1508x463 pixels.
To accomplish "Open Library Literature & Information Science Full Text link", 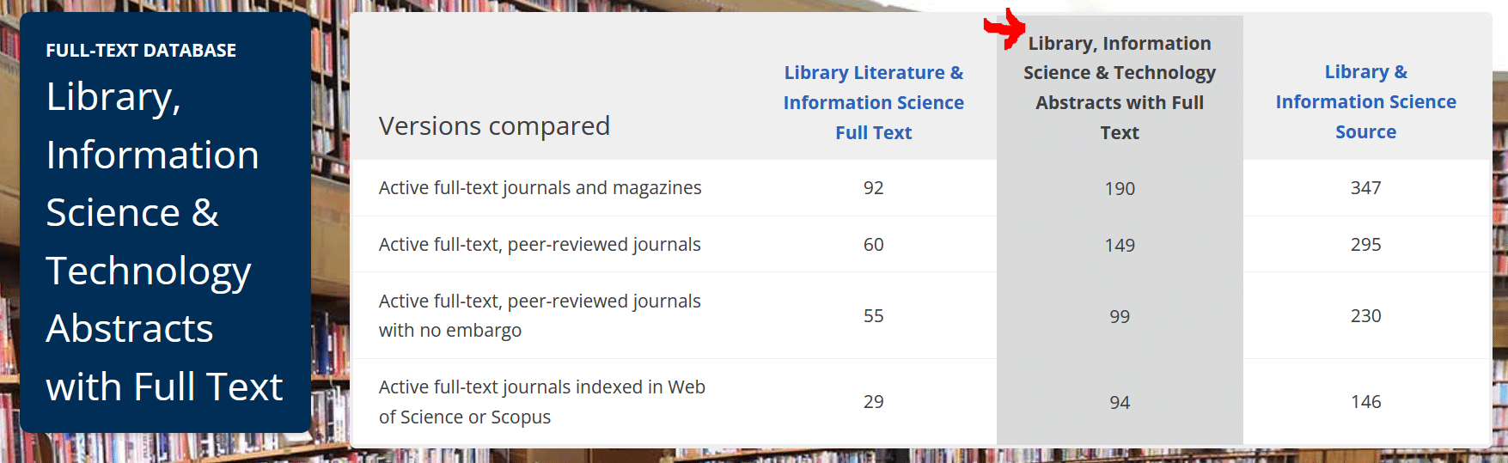I will tap(873, 102).
